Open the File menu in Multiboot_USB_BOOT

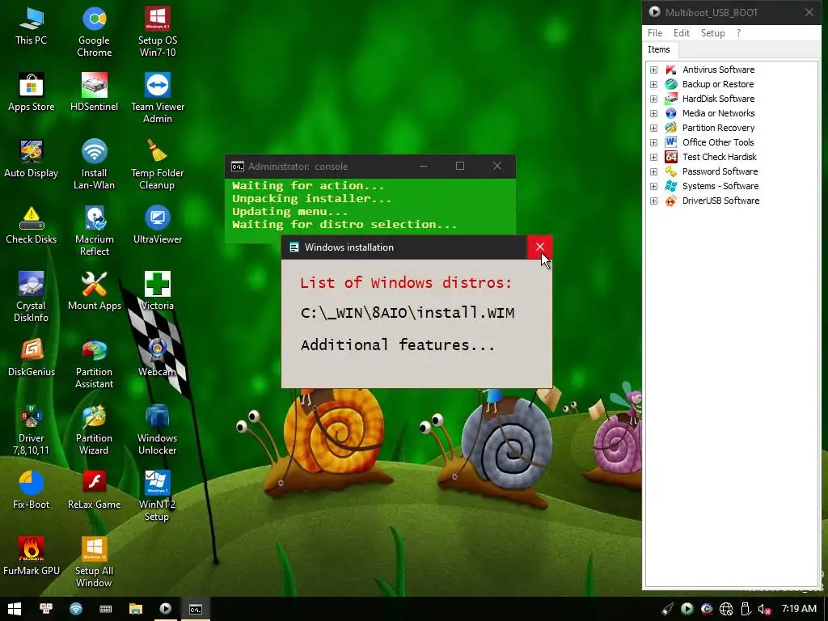tap(655, 32)
